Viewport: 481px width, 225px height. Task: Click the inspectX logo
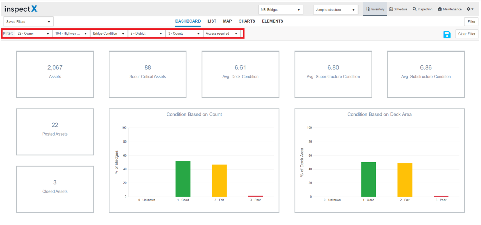21,9
